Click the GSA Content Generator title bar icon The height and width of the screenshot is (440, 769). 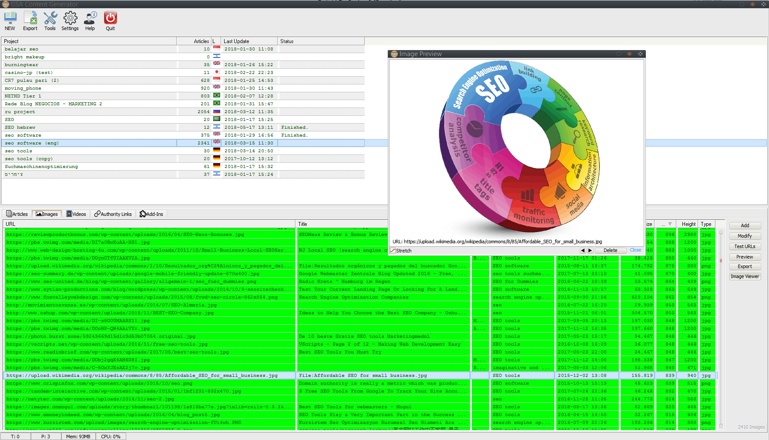pos(6,4)
